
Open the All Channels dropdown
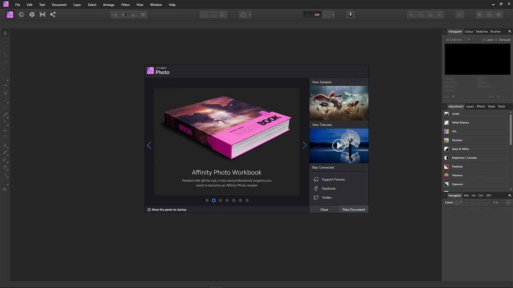[x=458, y=40]
